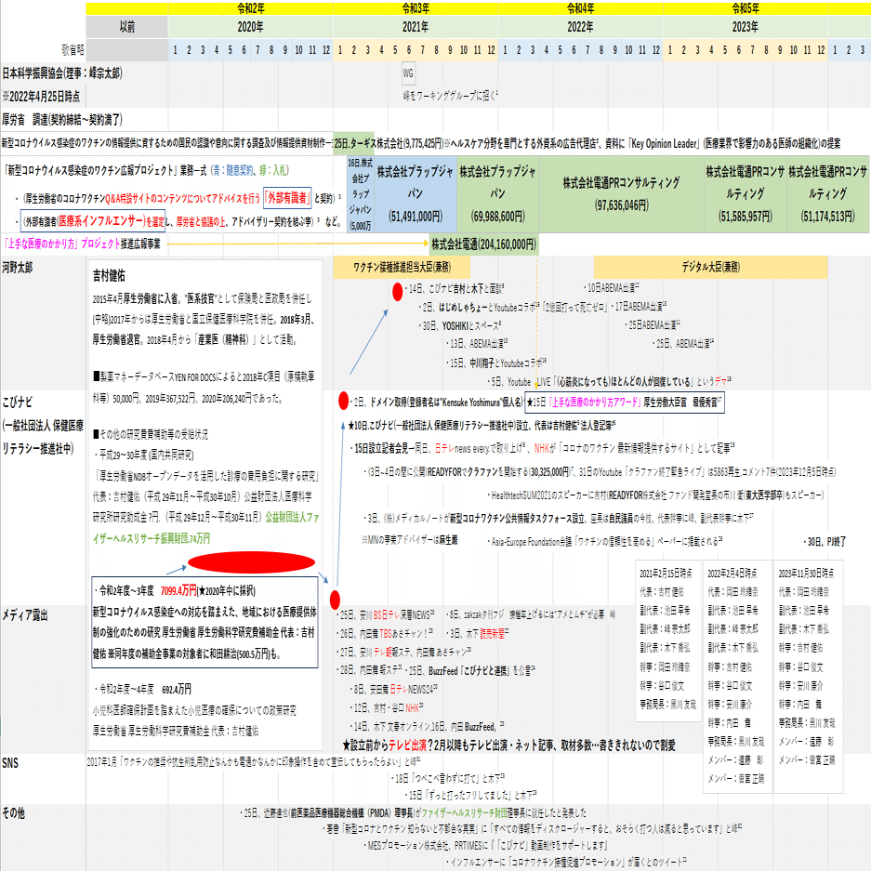
Task: Select 峰をワーキンググループに招く text
Action: (450, 96)
